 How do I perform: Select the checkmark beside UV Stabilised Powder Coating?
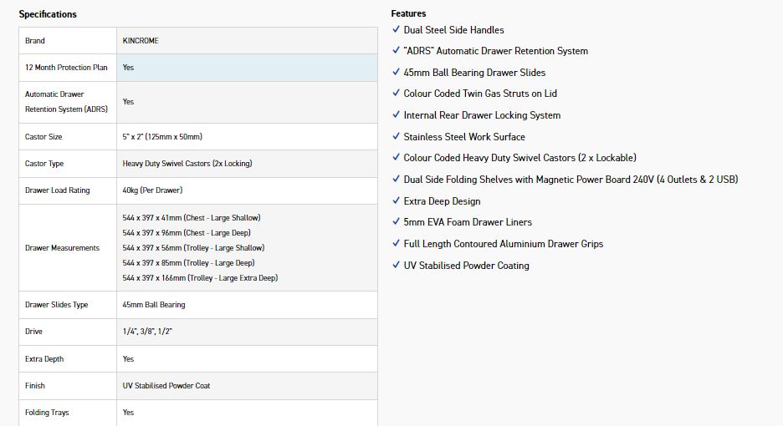[x=396, y=266]
